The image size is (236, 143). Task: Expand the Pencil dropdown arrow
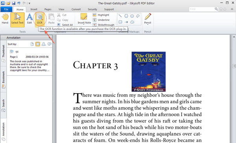tap(147, 25)
